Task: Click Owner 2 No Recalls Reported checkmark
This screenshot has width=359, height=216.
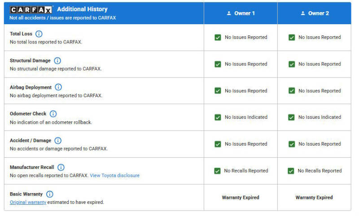Action: [291, 171]
